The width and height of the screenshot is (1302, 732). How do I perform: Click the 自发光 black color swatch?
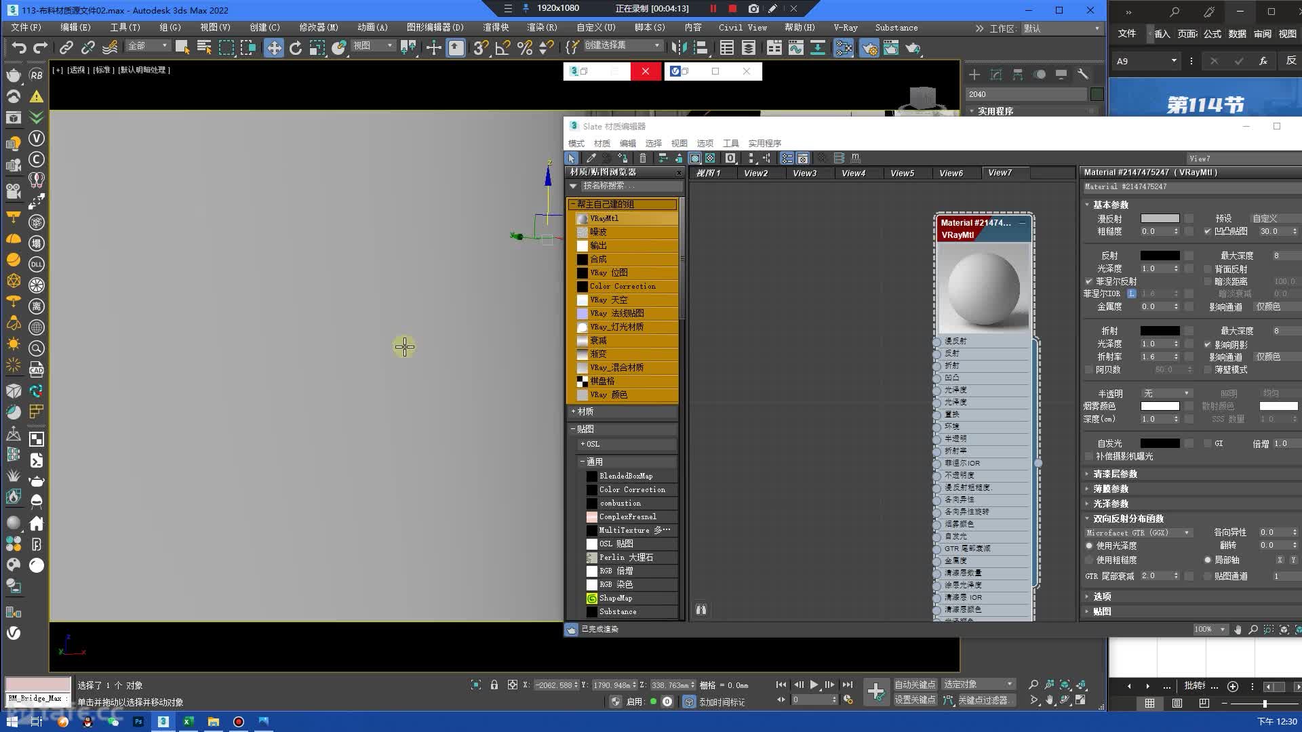pyautogui.click(x=1160, y=444)
